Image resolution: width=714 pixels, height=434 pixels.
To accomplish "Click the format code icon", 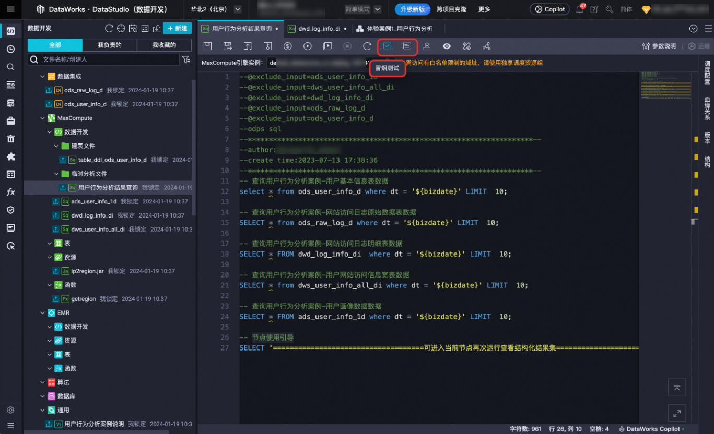I will tap(466, 46).
